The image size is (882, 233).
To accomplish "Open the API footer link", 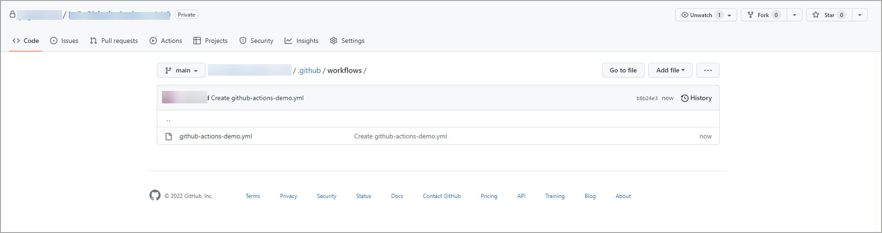I will tap(522, 196).
